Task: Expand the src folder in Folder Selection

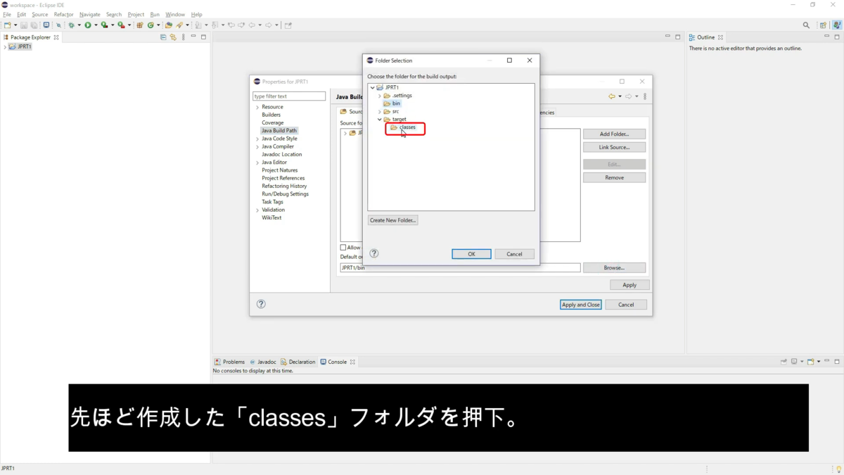Action: click(380, 111)
